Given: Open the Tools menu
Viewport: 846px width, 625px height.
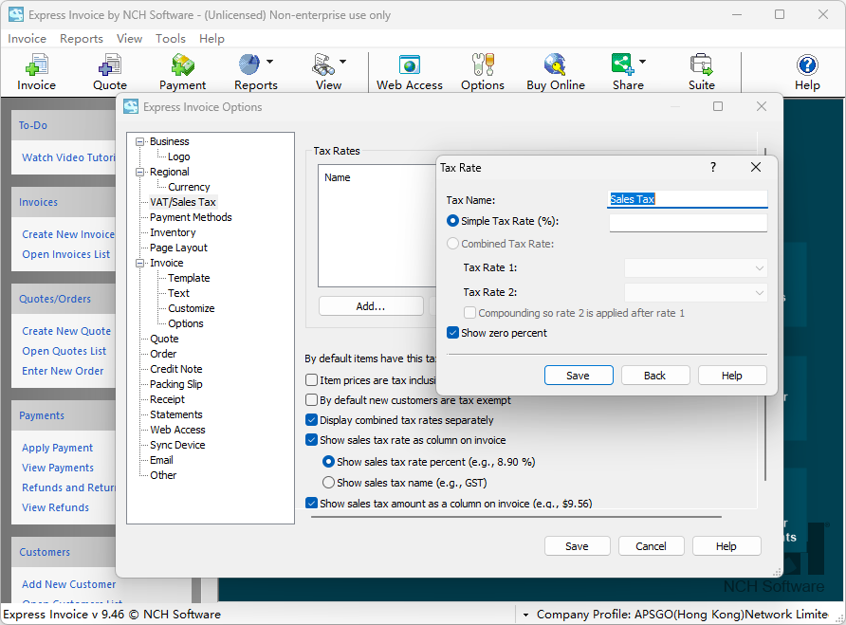Looking at the screenshot, I should [x=171, y=38].
